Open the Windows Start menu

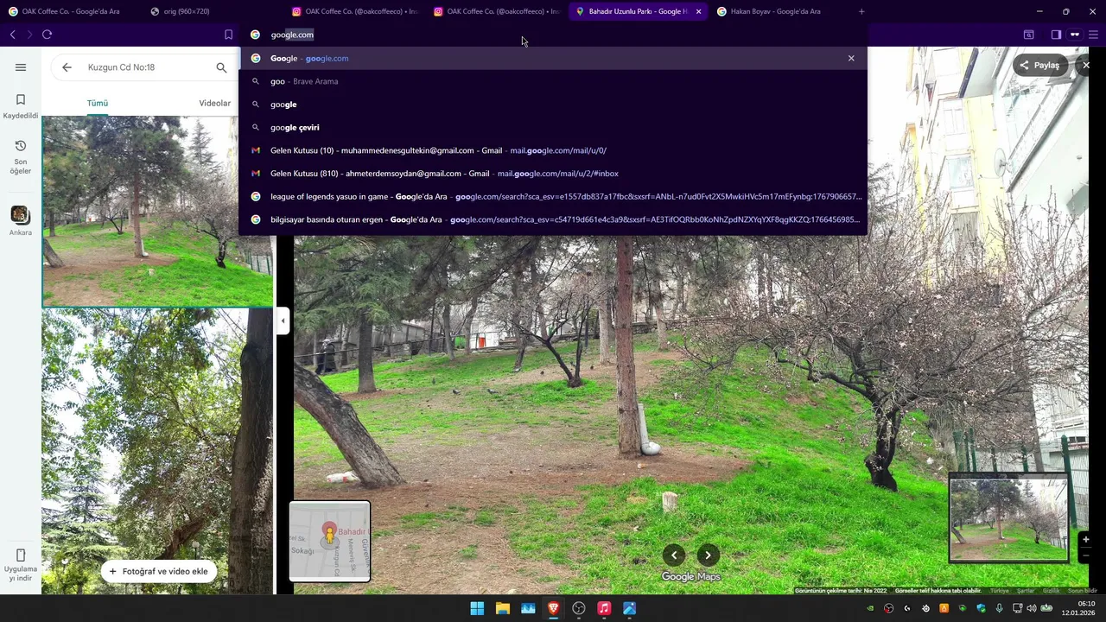pos(477,608)
